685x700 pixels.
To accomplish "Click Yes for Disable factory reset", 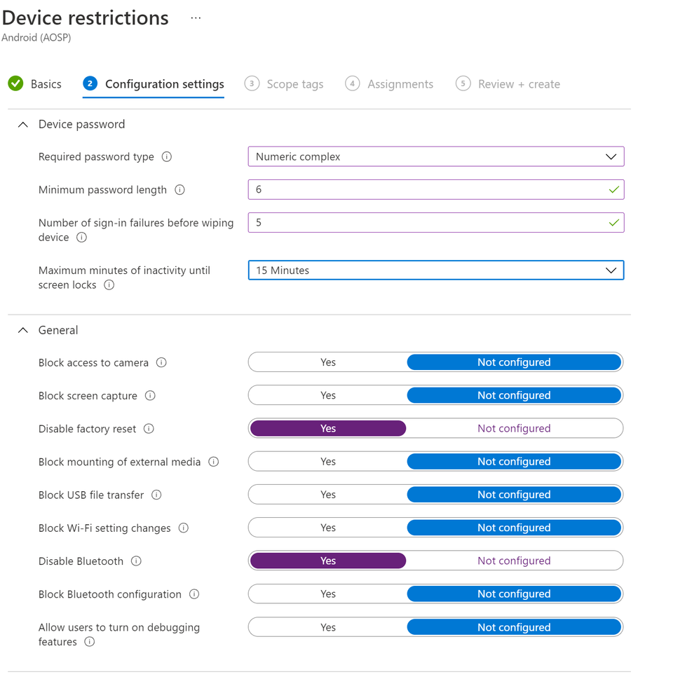I will [x=328, y=428].
